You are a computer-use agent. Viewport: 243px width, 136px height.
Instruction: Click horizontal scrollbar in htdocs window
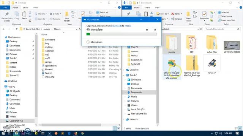click(71, 125)
